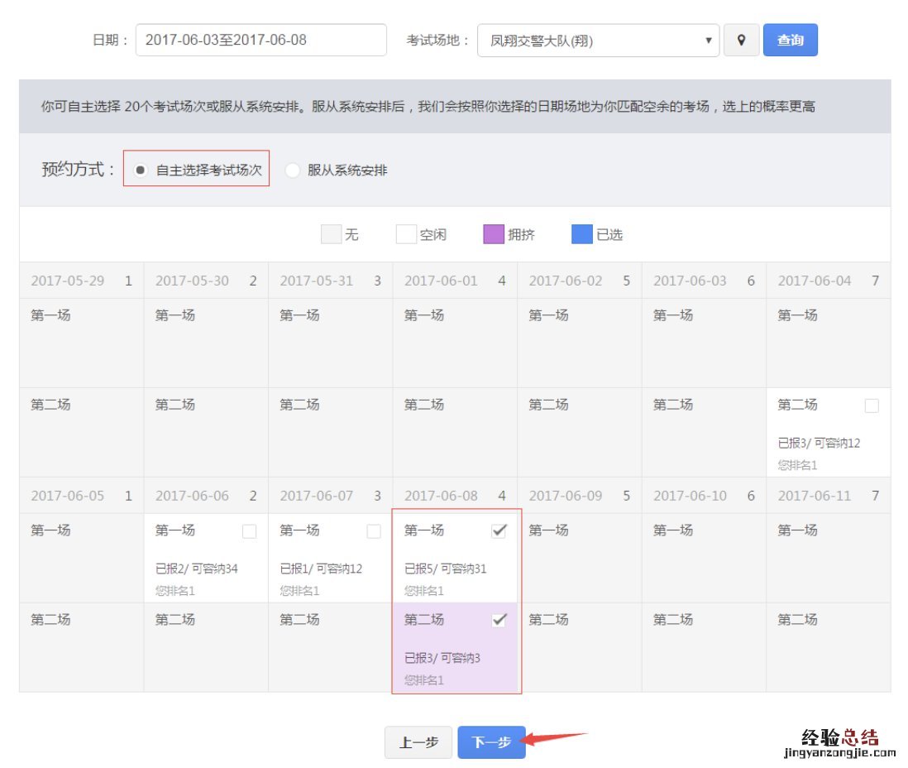Click the 2017-06-01 第一场 session cell
This screenshot has width=908, height=768.
point(455,343)
